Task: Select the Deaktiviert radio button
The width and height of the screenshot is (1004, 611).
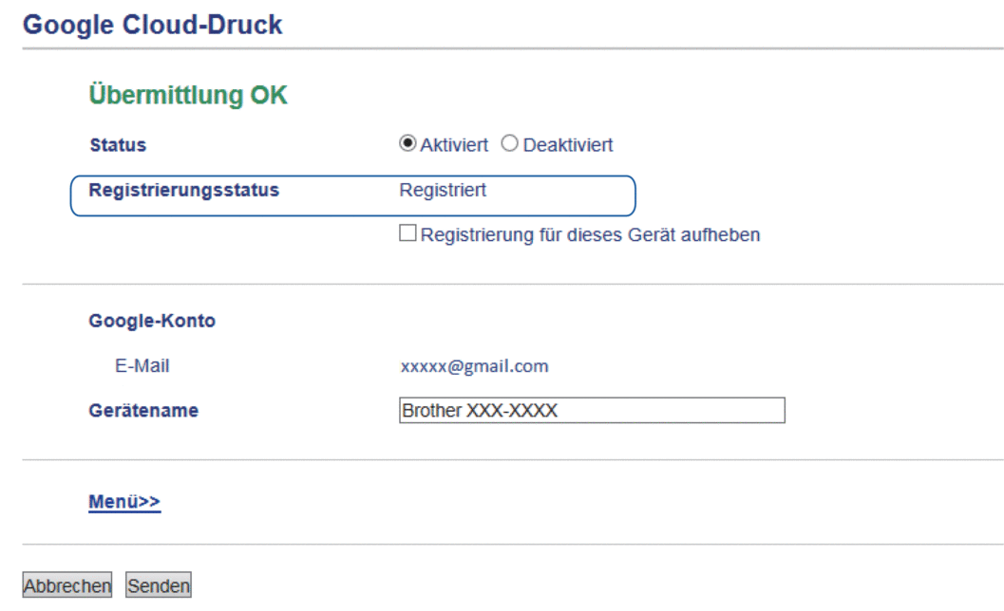Action: (509, 143)
